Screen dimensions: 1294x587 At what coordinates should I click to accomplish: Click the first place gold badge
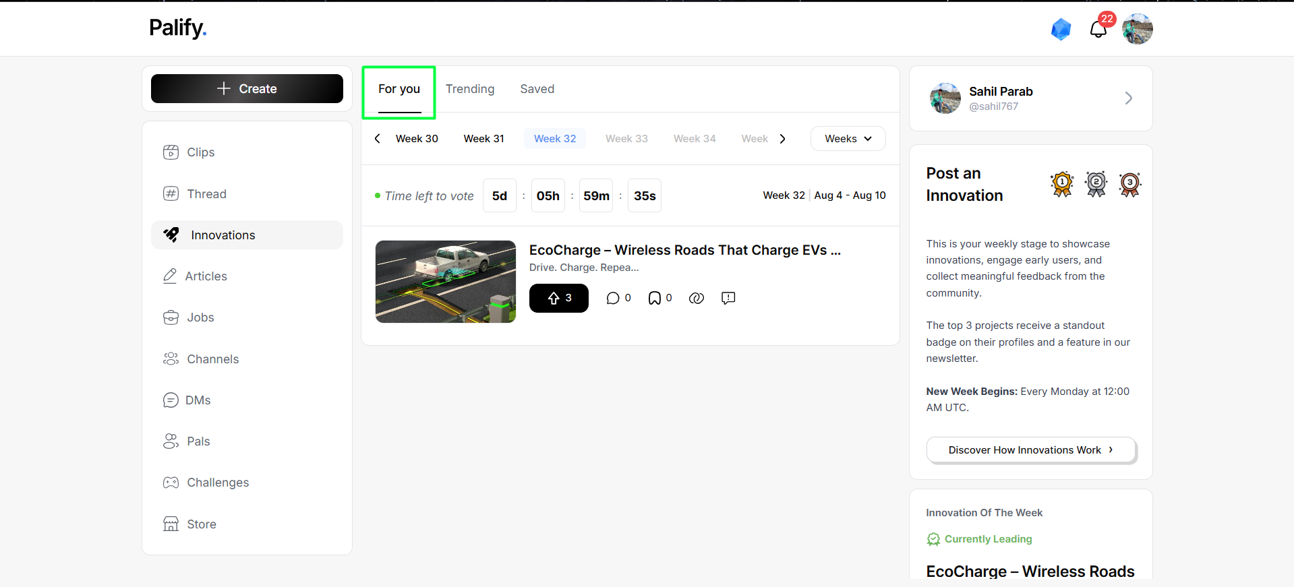[x=1062, y=184]
